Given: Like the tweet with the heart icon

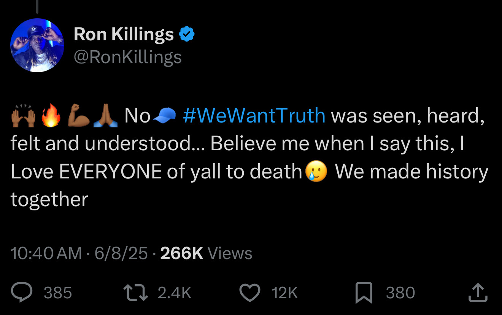Looking at the screenshot, I should [x=249, y=293].
